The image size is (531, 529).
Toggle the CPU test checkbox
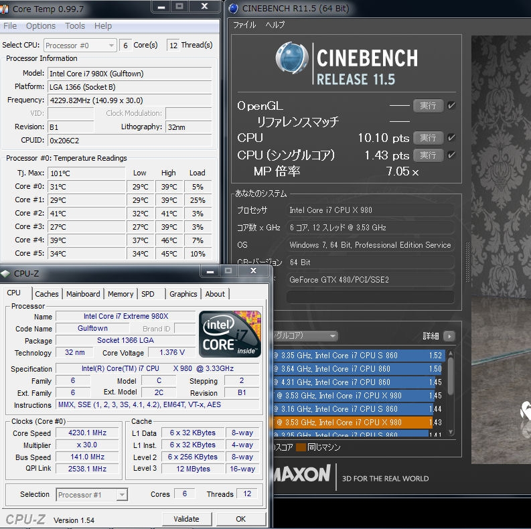[x=451, y=137]
